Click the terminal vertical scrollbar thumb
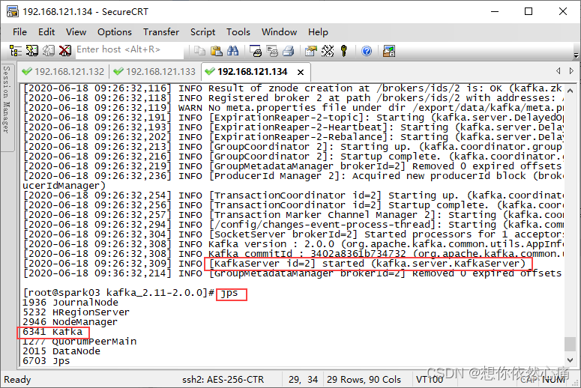The width and height of the screenshot is (581, 388). point(571,344)
